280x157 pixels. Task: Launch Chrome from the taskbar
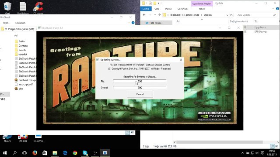coord(75,153)
